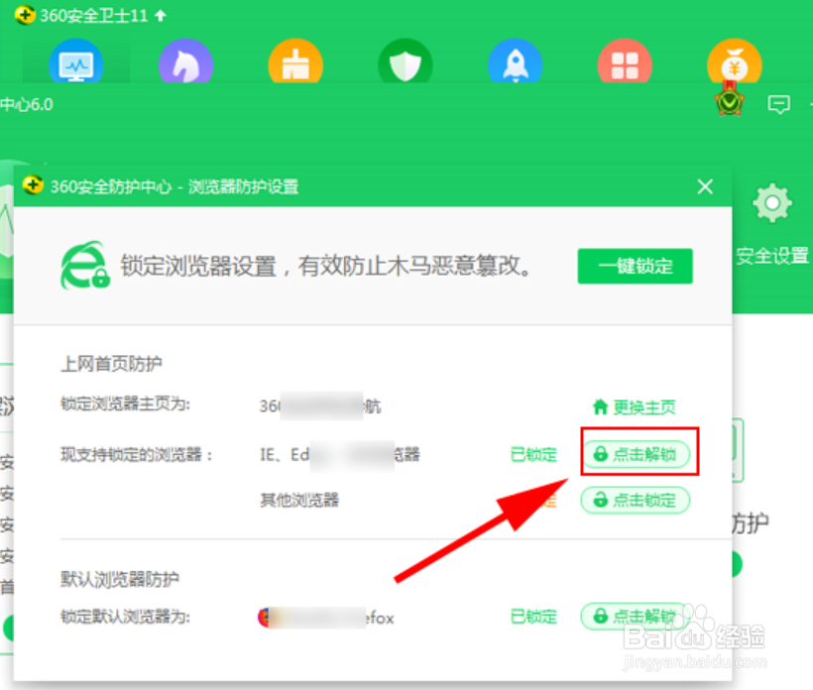Click the 锁定默认浏览器为 label
This screenshot has width=813, height=690.
126,617
